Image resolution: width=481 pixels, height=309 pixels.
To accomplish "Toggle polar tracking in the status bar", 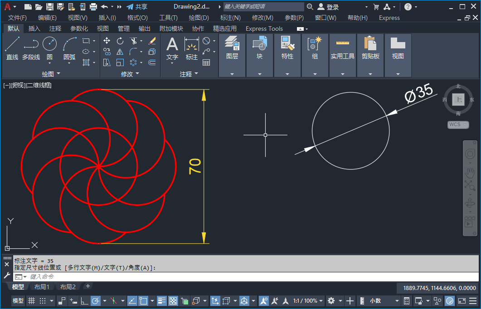I will point(96,301).
